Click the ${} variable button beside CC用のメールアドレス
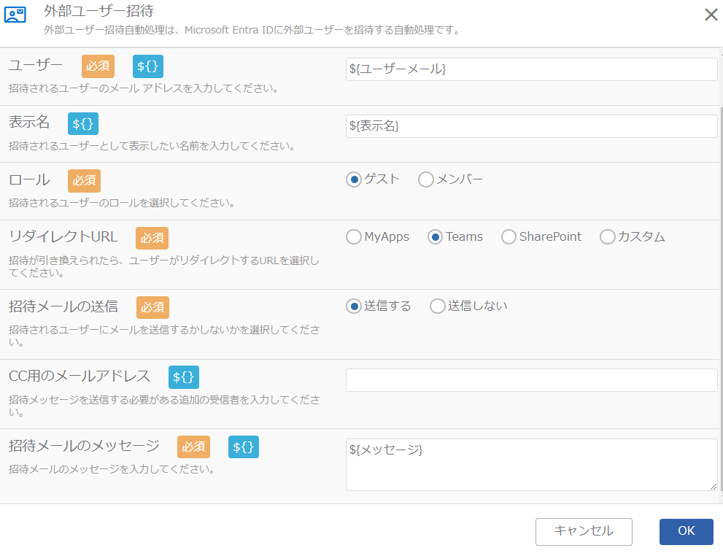The width and height of the screenshot is (723, 556). [184, 377]
